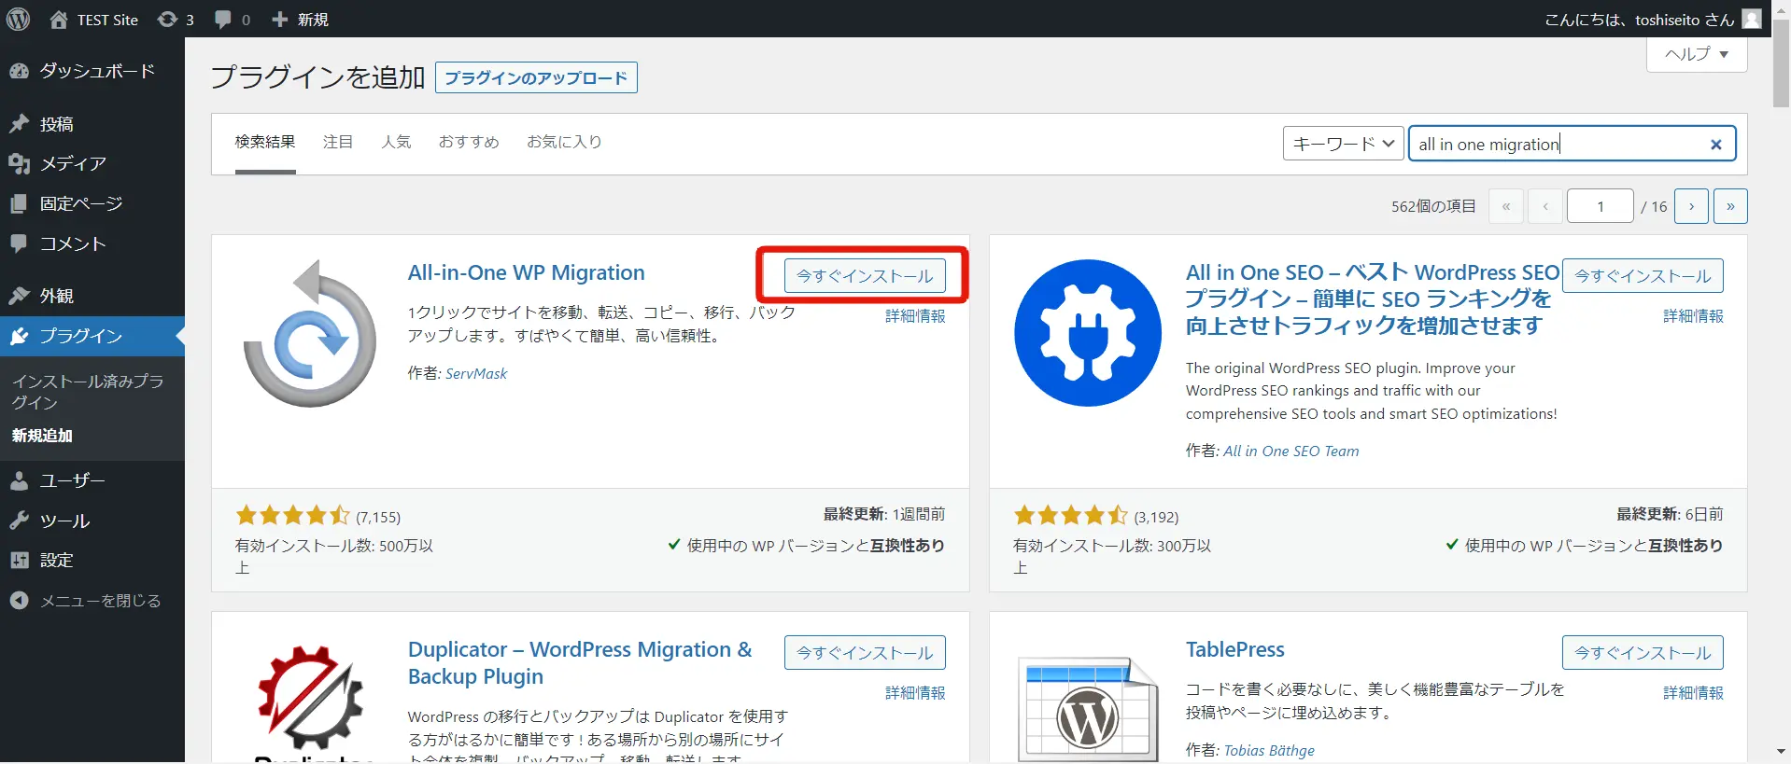Viewport: 1791px width, 764px height.
Task: Open 詳細情報 for All in One SEO
Action: pos(1693,316)
